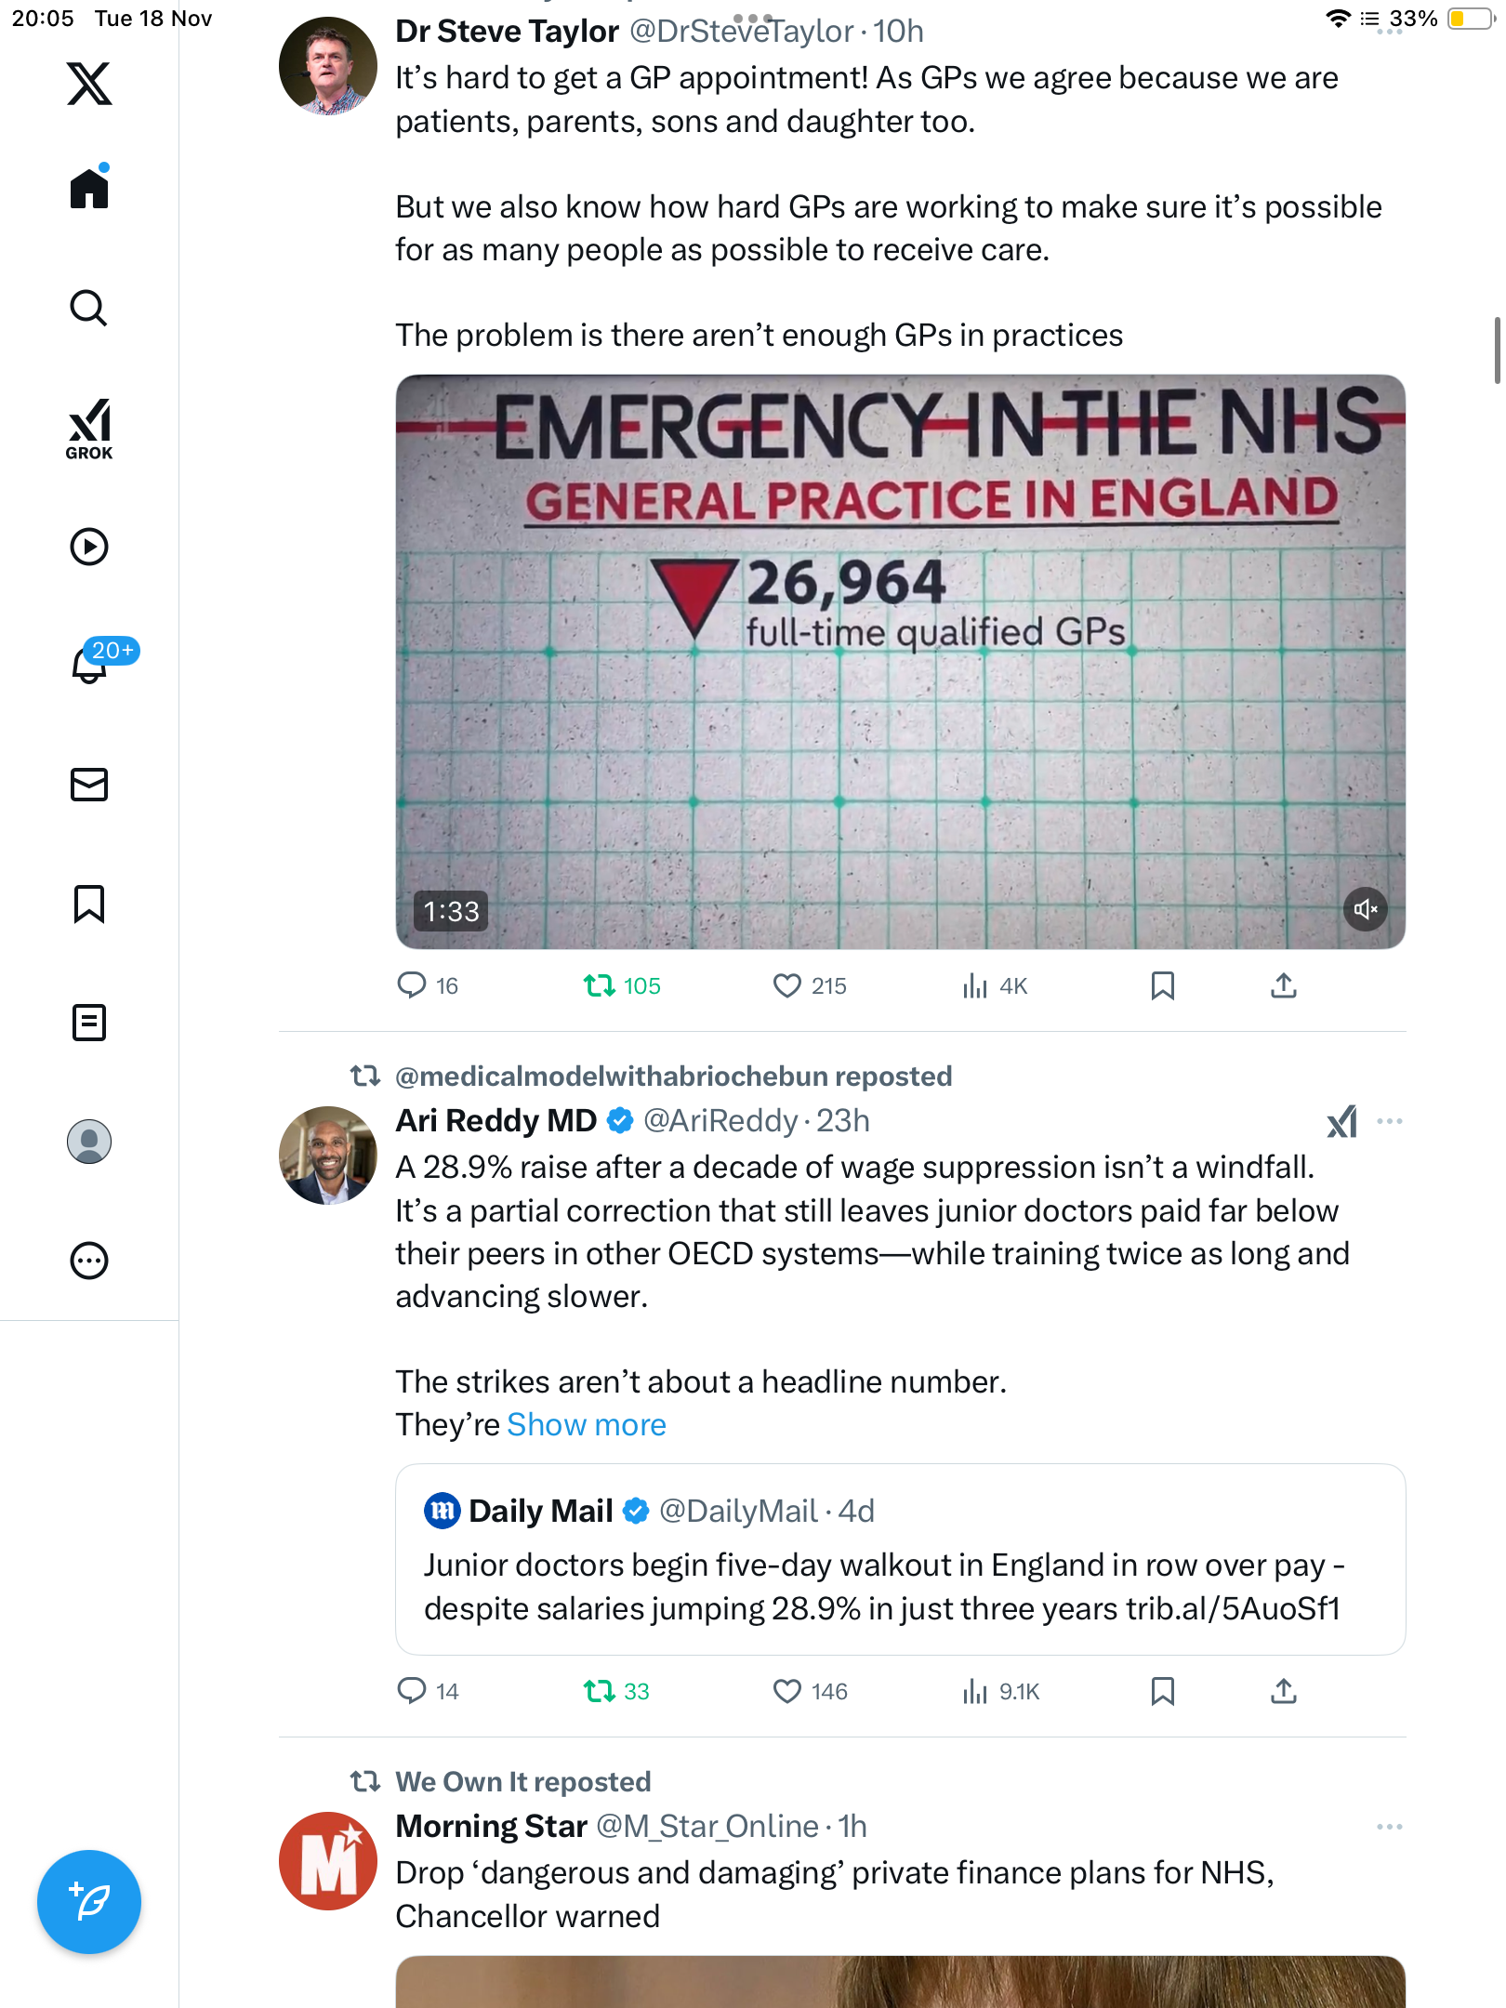Bookmark Ari Reddy MD's post
1506x2008 pixels.
[x=1162, y=1691]
